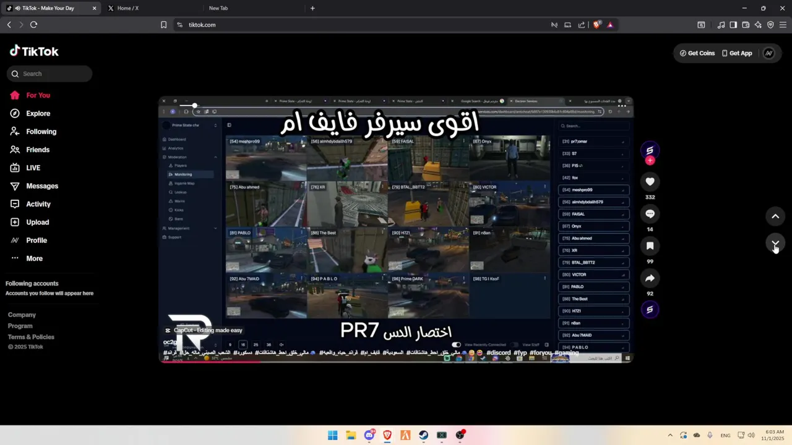The width and height of the screenshot is (792, 445).
Task: Expand Terms & Policies footer section
Action: click(31, 337)
